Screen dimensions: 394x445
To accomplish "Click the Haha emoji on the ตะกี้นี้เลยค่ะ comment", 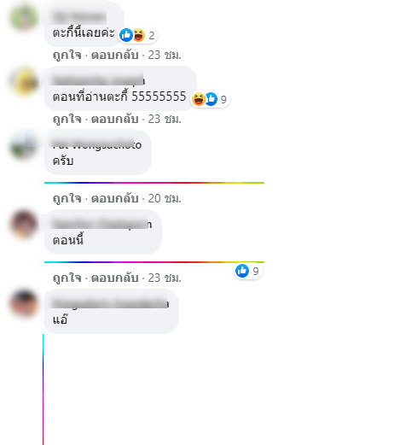I will [x=139, y=35].
